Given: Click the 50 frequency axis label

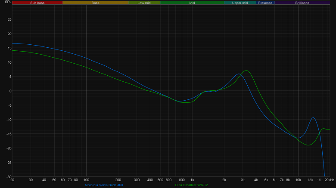Looking at the screenshot, I should (x=54, y=180).
